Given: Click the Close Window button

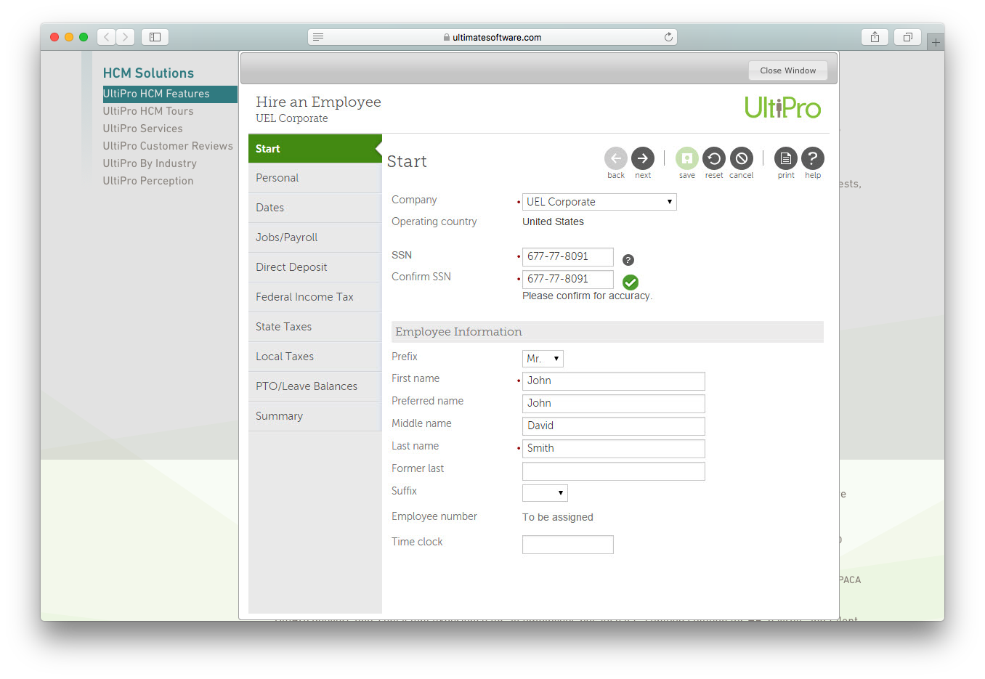Looking at the screenshot, I should [788, 70].
